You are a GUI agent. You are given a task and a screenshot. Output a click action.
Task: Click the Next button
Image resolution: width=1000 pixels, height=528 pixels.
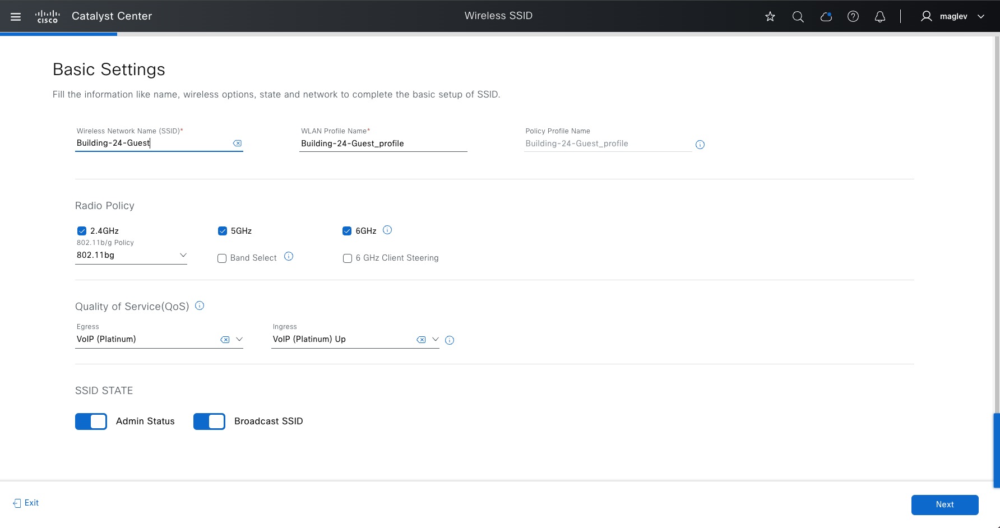945,504
